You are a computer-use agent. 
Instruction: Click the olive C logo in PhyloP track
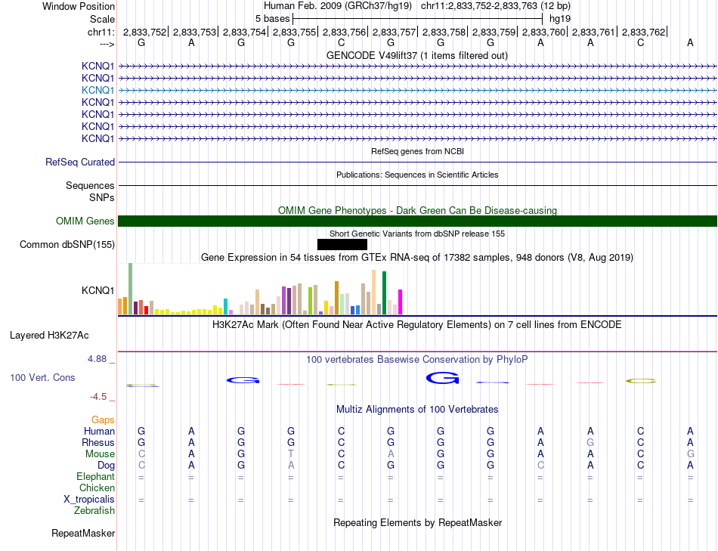(x=641, y=381)
